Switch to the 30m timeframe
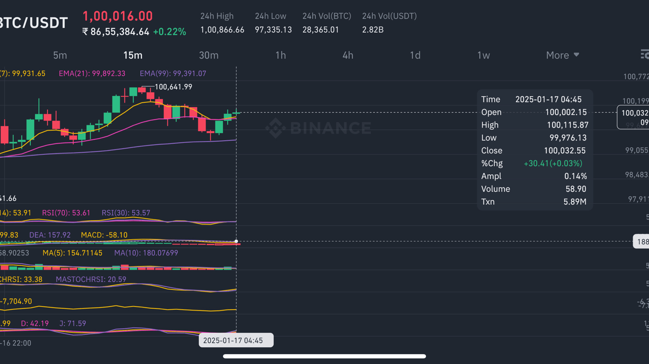The width and height of the screenshot is (649, 364). point(209,55)
